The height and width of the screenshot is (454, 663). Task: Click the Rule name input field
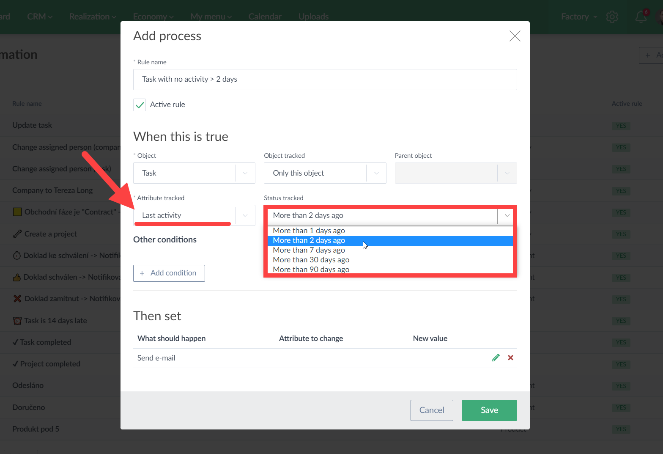[325, 80]
